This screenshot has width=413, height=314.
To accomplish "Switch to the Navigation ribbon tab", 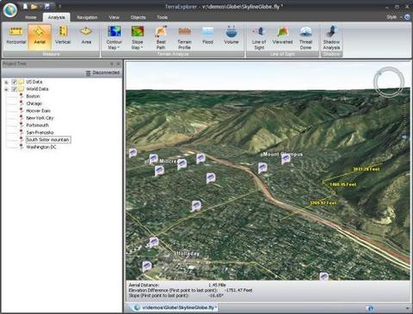I will (87, 17).
